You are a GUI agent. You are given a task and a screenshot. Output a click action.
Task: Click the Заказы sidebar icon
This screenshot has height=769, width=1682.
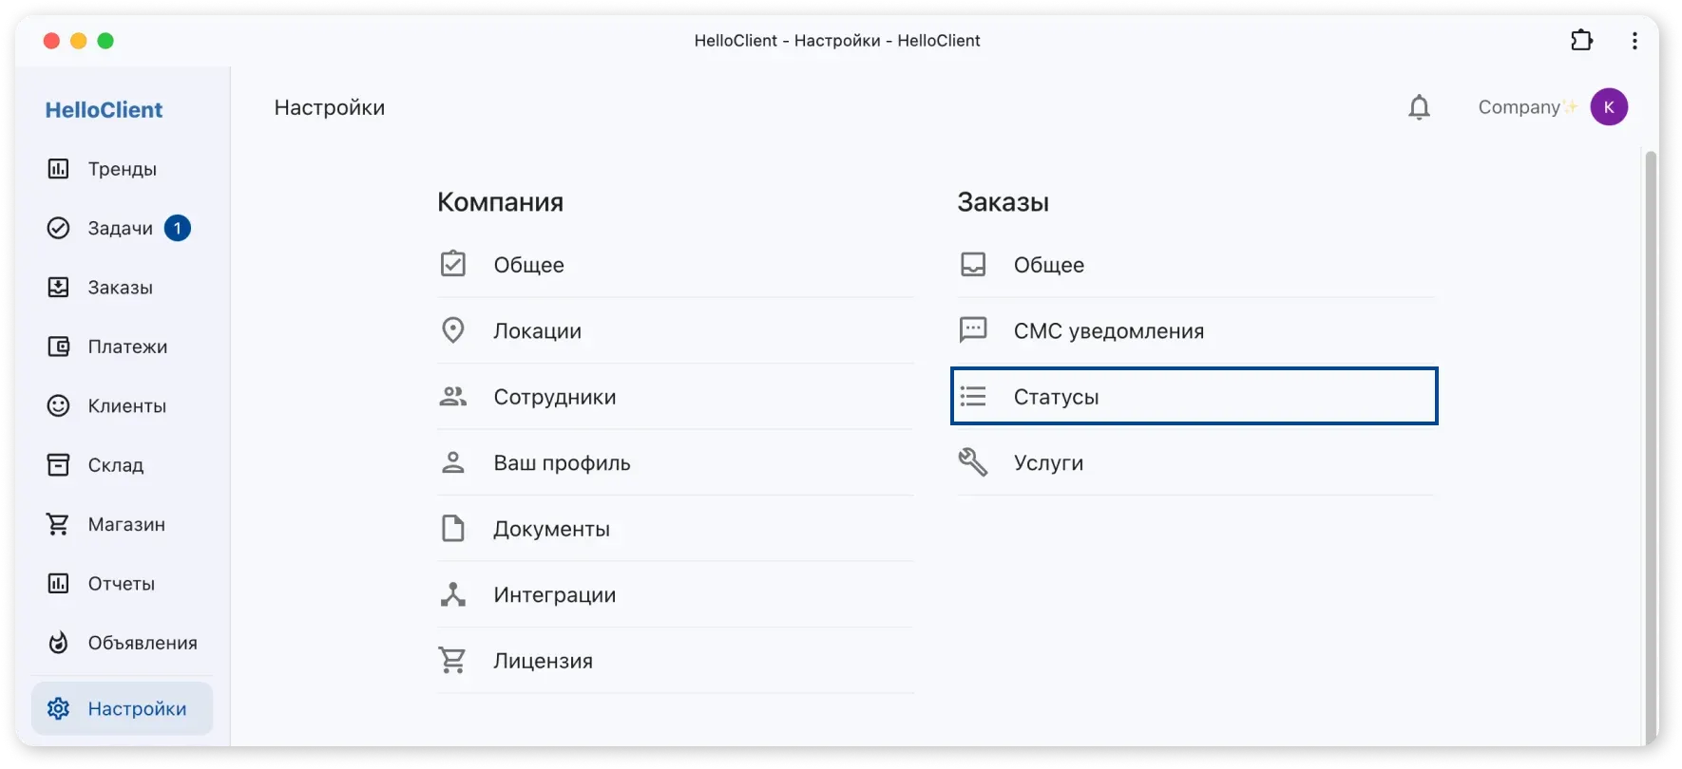(58, 288)
